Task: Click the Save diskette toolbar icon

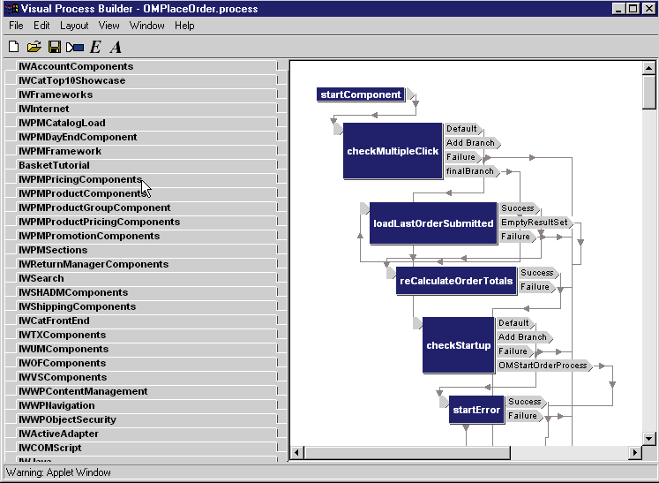Action: click(54, 46)
